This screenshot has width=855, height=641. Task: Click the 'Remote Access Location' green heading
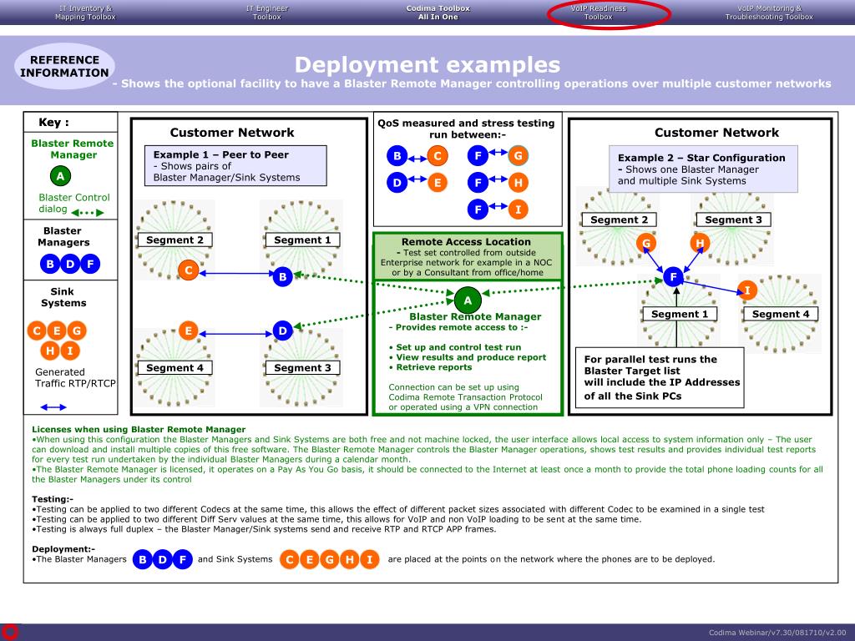[466, 241]
